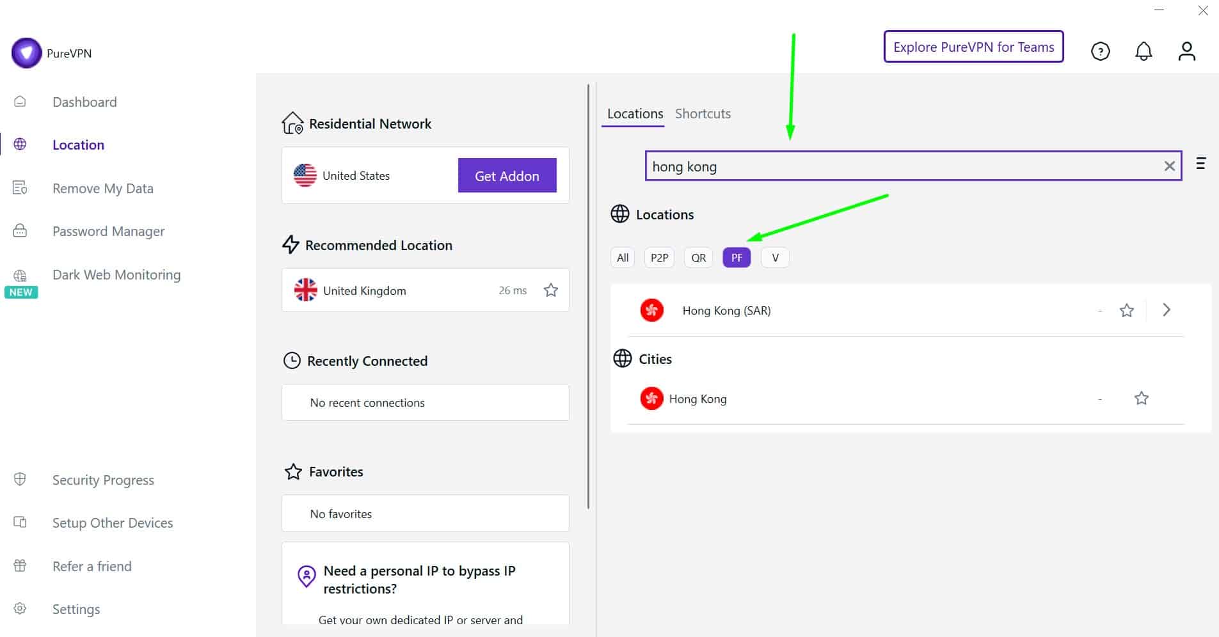Viewport: 1219px width, 637px height.
Task: Click the United States flag icon
Action: coord(305,175)
